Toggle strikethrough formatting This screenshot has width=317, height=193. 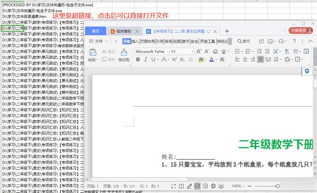tap(164, 60)
